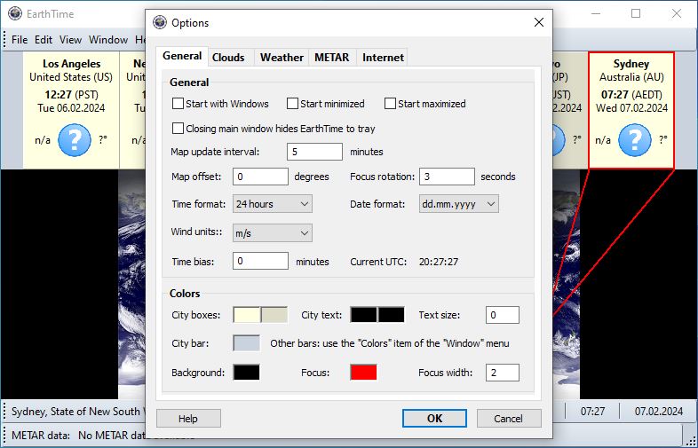Switch to the Internet tab
This screenshot has width=698, height=448.
click(383, 58)
